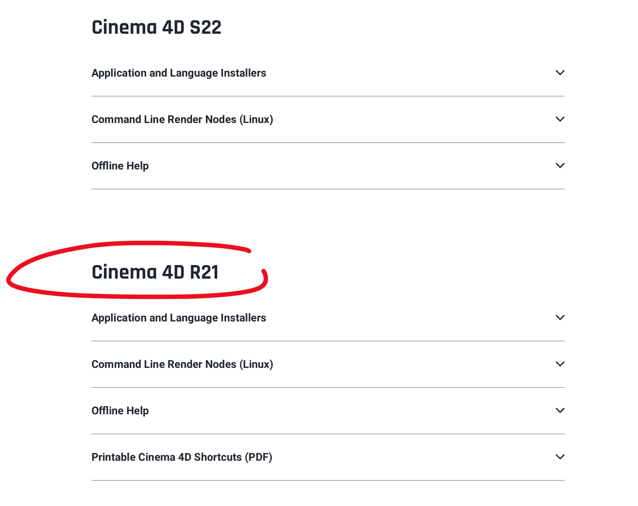Image resolution: width=638 pixels, height=506 pixels.
Task: Open Application and Language Installers under R21
Action: 179,318
